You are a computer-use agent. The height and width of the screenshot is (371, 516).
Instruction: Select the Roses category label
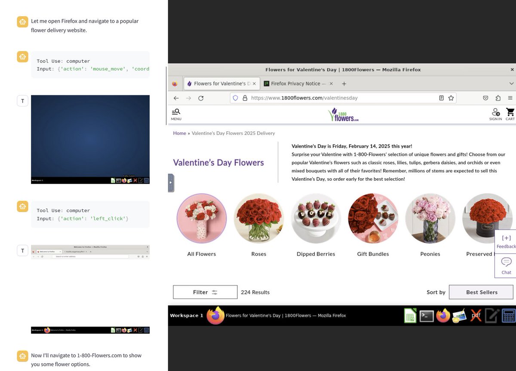[x=259, y=254]
